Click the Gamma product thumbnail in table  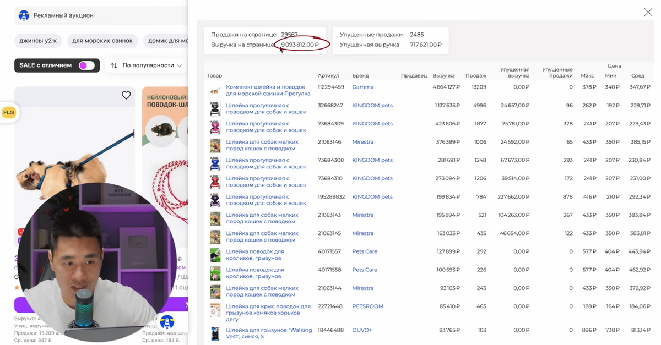[x=215, y=90]
